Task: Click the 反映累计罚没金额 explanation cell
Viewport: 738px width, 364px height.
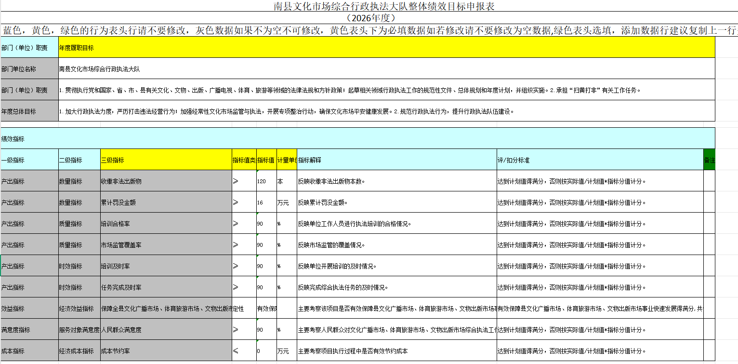Action: click(x=396, y=202)
